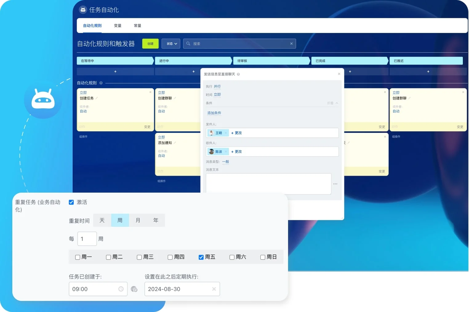This screenshot has height=312, width=469.
Task: Select the 月 repeat interval tab
Action: [x=138, y=220]
